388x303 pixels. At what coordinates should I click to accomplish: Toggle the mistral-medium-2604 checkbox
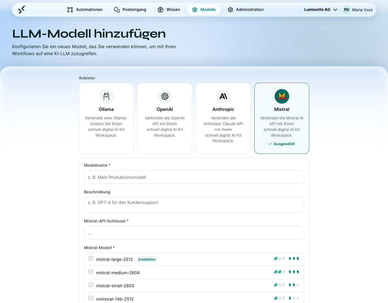pos(91,272)
